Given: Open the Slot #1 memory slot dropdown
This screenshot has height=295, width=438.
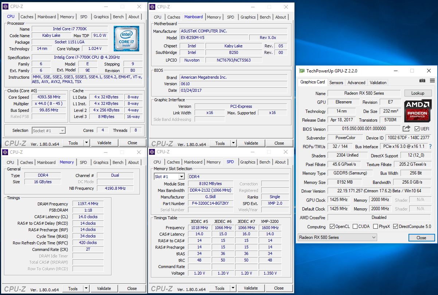Looking at the screenshot, I should 181,177.
